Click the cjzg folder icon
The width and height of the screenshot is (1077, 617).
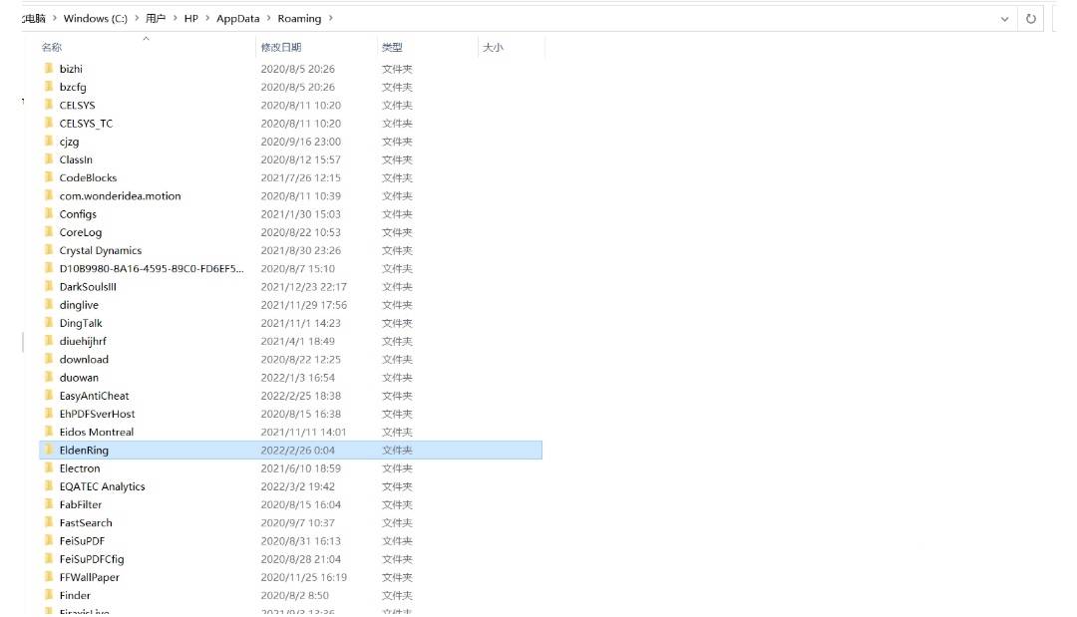click(x=48, y=142)
